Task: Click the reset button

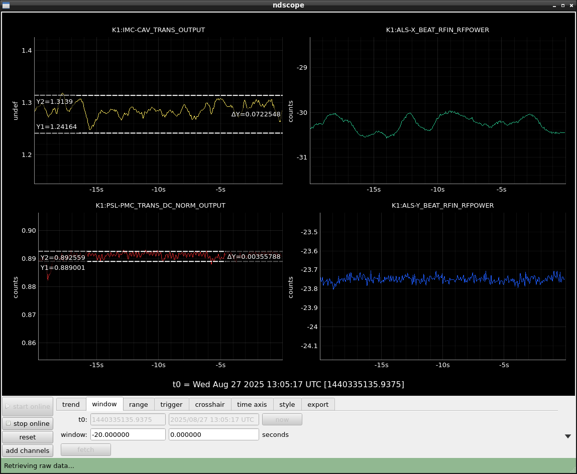Action: (x=28, y=437)
